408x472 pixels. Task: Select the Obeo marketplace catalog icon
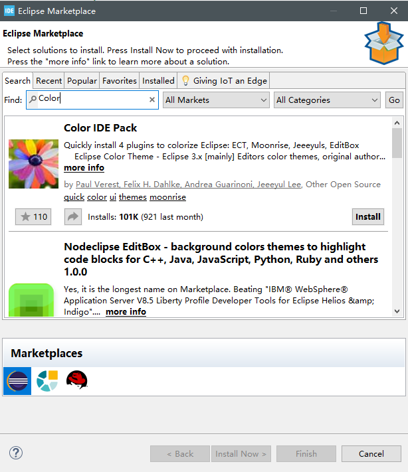point(47,381)
